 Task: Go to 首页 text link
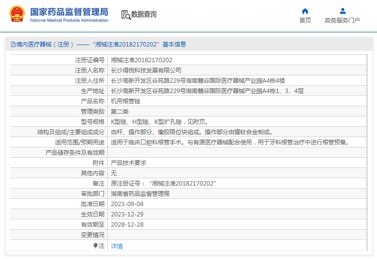coord(305,21)
